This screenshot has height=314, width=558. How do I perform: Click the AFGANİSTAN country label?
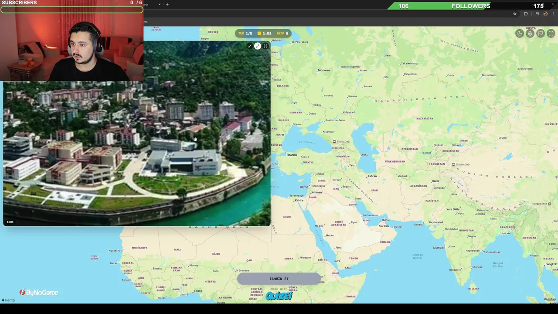pos(418,186)
